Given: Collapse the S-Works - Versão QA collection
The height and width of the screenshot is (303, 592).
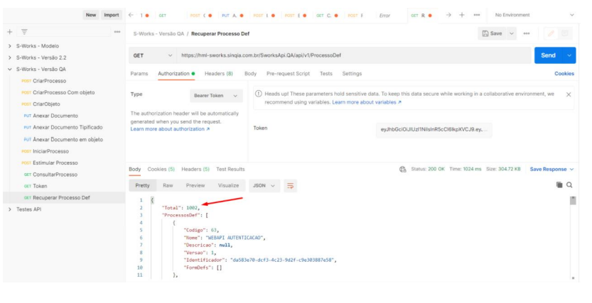Looking at the screenshot, I should point(10,70).
